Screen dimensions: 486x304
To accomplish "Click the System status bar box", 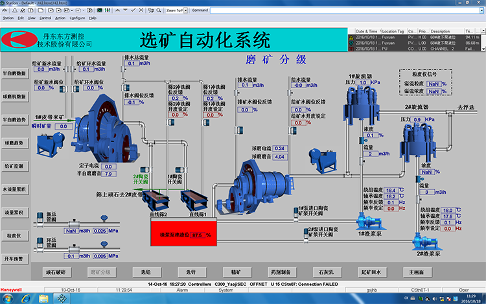I will pos(226,290).
